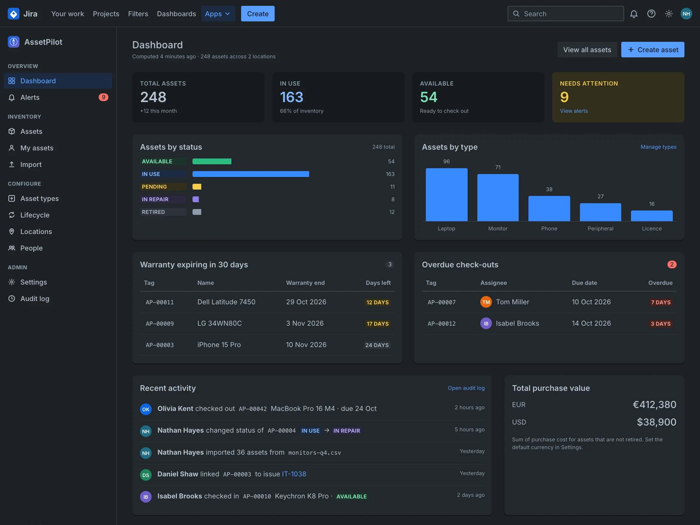The height and width of the screenshot is (525, 700).
Task: Expand the Apps dropdown menu
Action: (x=218, y=14)
